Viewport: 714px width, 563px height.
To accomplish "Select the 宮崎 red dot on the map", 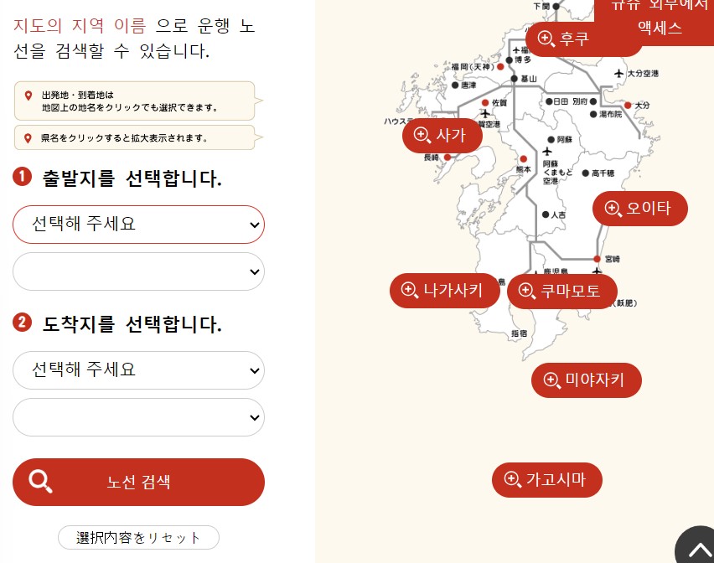I will [x=597, y=259].
